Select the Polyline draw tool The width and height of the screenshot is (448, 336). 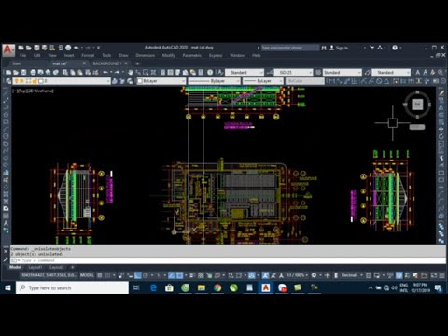tap(6, 107)
